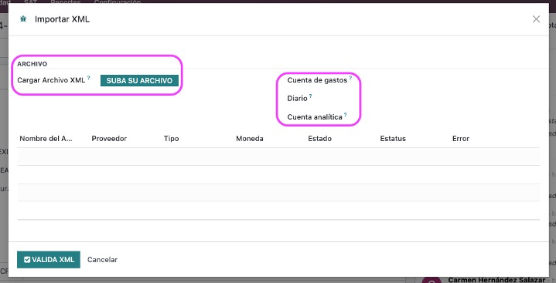
Task: Sort by Estado column header
Action: coord(320,139)
